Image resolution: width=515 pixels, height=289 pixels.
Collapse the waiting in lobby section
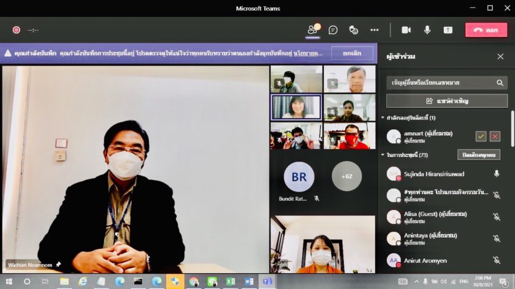pos(383,118)
